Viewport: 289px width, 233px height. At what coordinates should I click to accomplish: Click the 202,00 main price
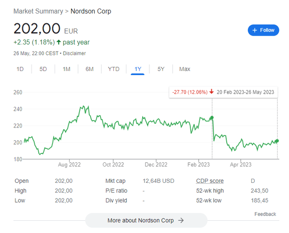[x=37, y=29]
